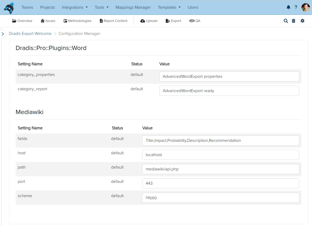Click the Mediawiki section heading
Image resolution: width=312 pixels, height=226 pixels.
click(x=29, y=112)
